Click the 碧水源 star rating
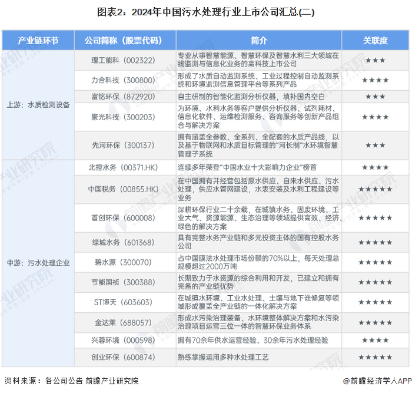Viewport: 412px width, 393px height. (376, 262)
